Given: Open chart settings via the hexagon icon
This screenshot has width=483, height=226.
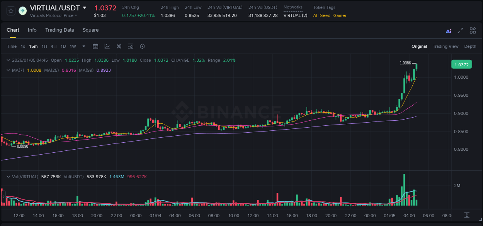Looking at the screenshot, I should 142,46.
